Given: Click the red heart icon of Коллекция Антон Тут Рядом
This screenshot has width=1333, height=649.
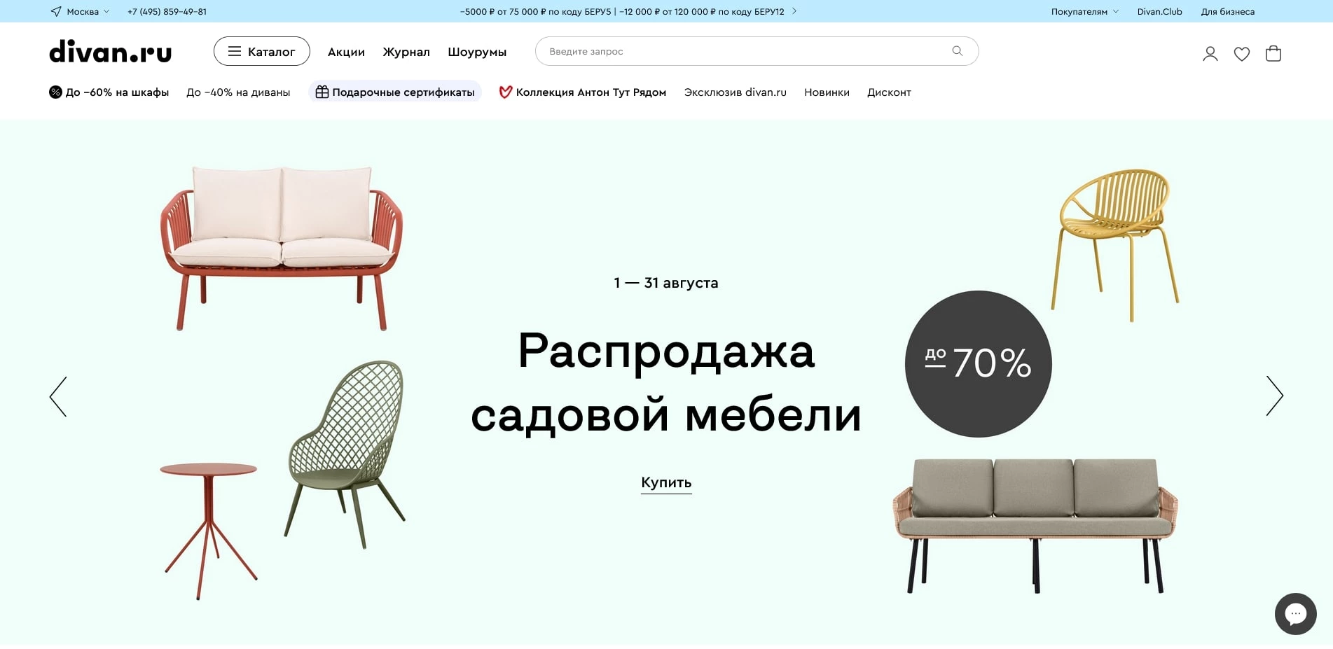Looking at the screenshot, I should tap(505, 92).
